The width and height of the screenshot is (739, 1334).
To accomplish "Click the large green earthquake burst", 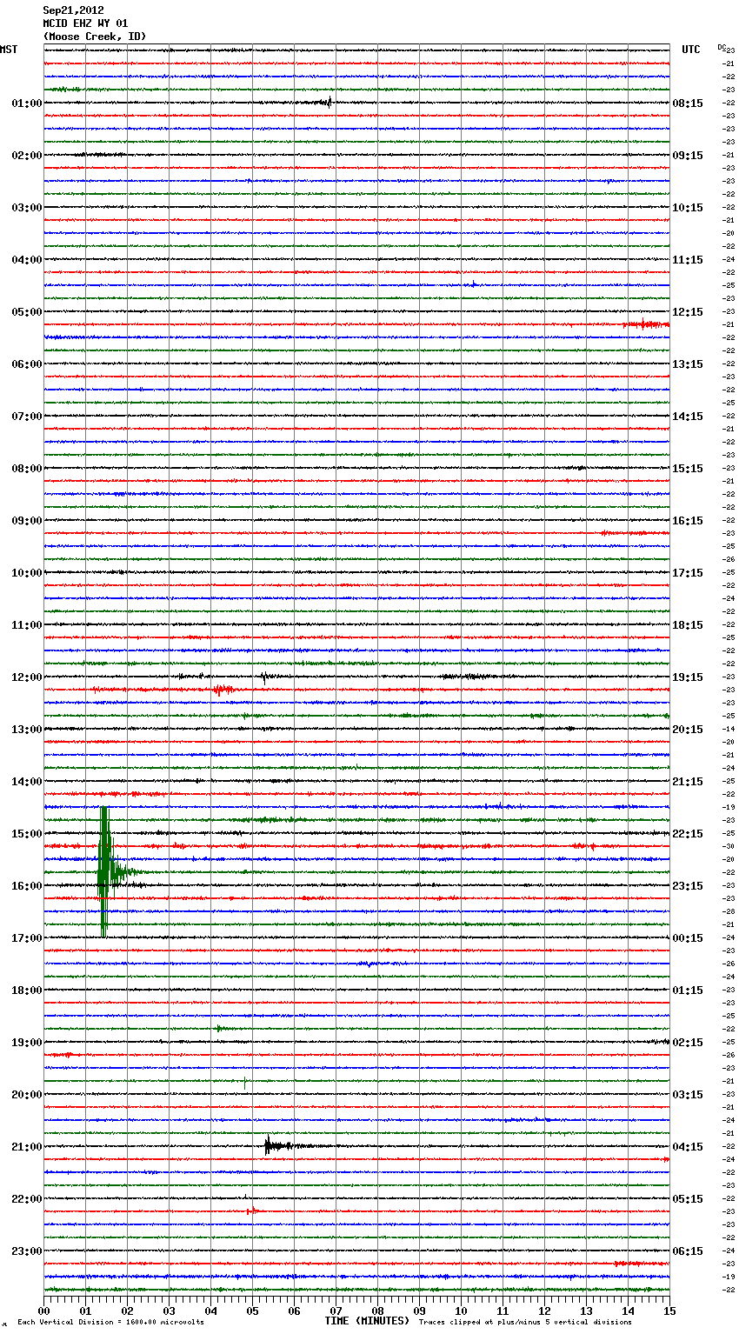I will (x=105, y=870).
